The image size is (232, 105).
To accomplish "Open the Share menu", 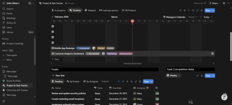I will [214, 3].
